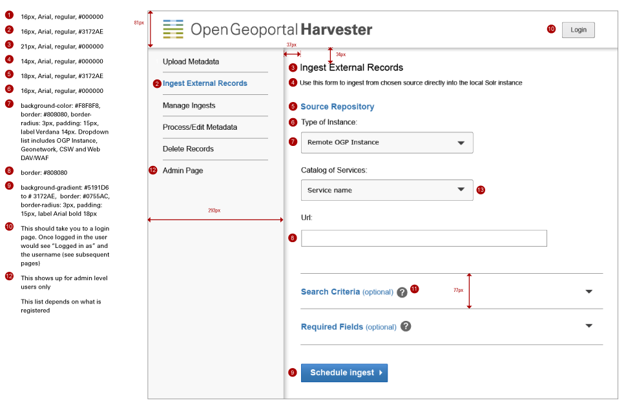Expand the Search Criteria section arrow
Viewport: 626px width, 410px height.
(x=589, y=292)
